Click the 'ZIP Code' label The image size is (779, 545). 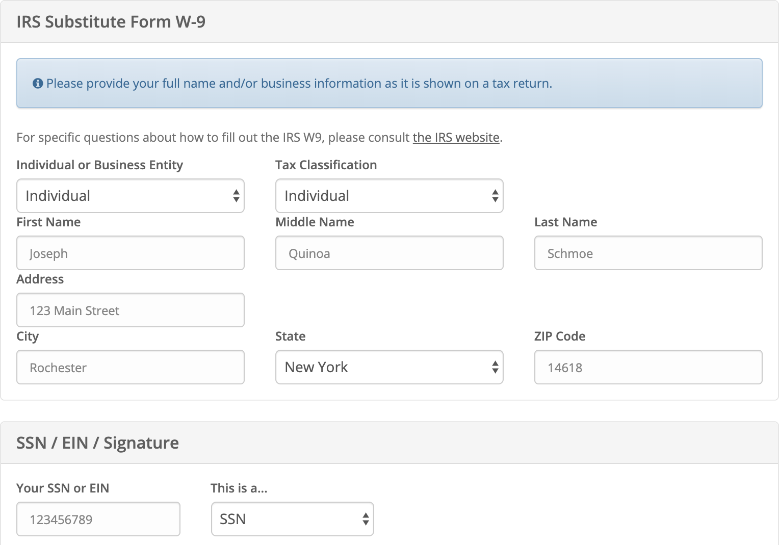click(x=560, y=336)
